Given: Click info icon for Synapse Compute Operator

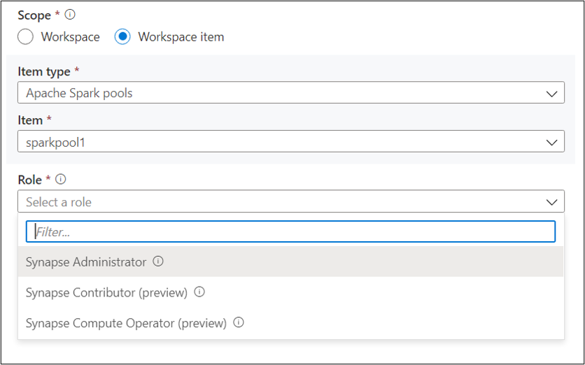Looking at the screenshot, I should tap(239, 323).
